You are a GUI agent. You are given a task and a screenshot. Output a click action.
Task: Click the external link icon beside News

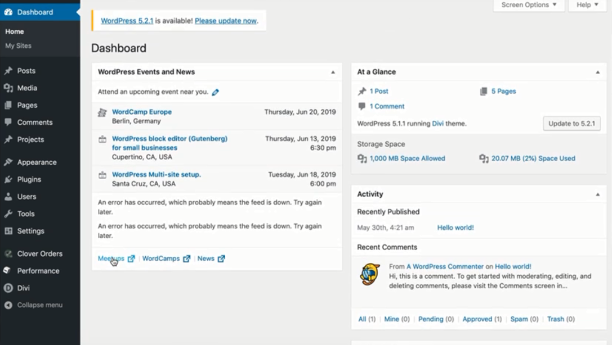tap(221, 258)
